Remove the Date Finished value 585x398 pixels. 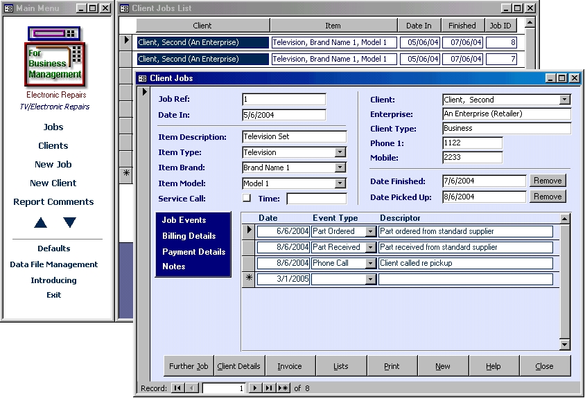[547, 181]
